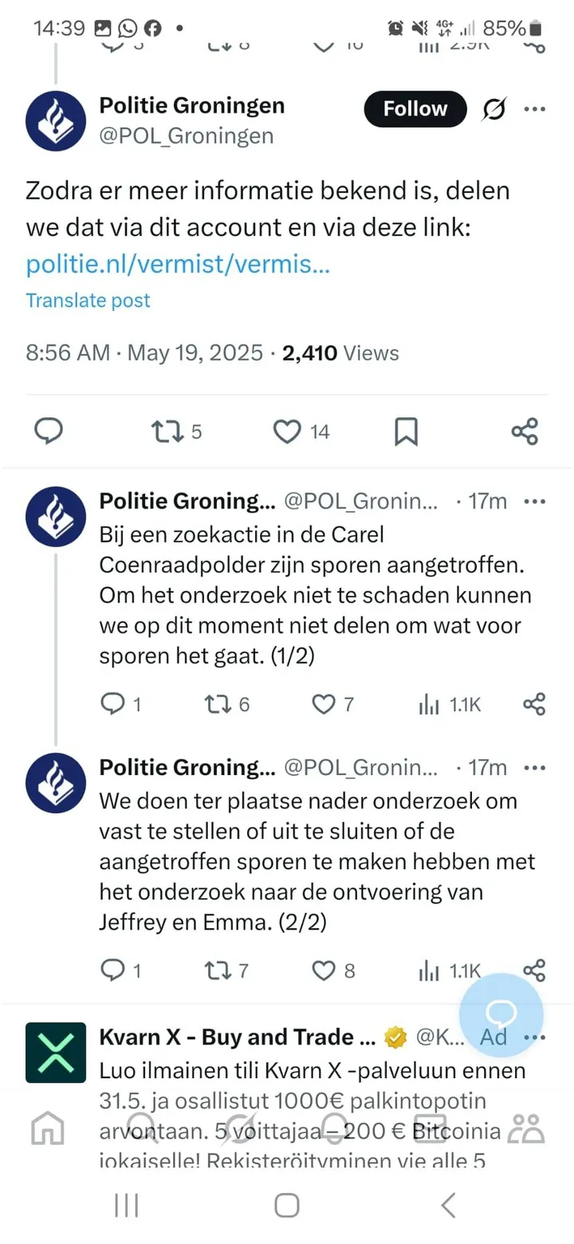This screenshot has height=1244, width=574.
Task: Reply to the (2/2) Jeffrey en Emma post
Action: [x=112, y=970]
